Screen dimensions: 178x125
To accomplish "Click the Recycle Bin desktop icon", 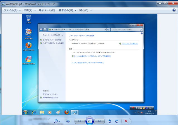I will tap(29, 19).
